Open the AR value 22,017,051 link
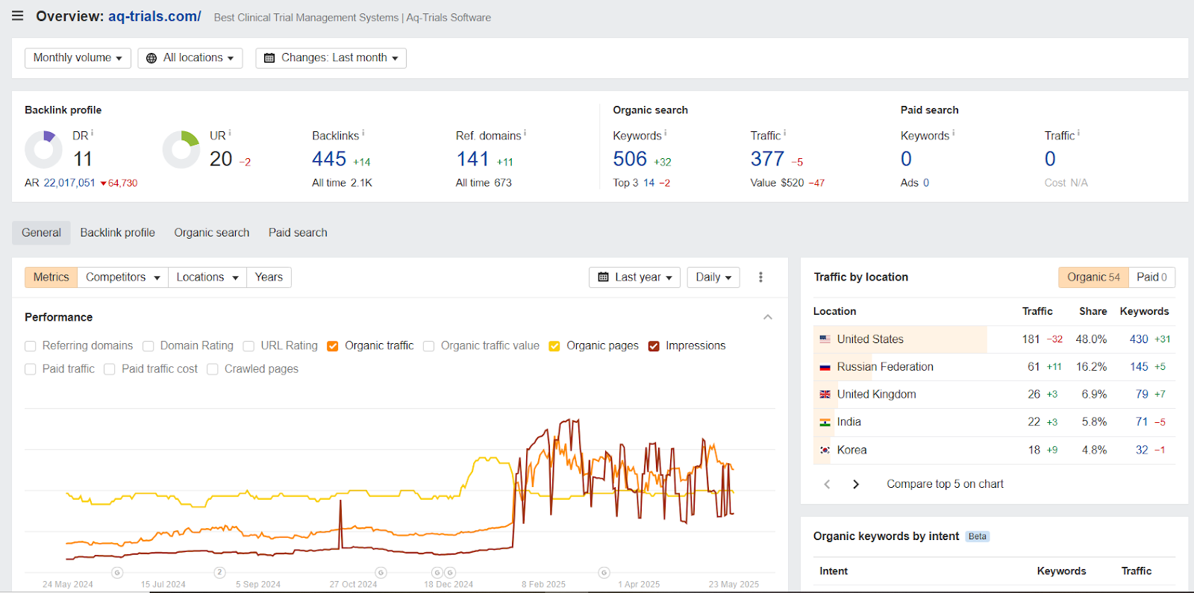This screenshot has width=1194, height=593. (69, 183)
